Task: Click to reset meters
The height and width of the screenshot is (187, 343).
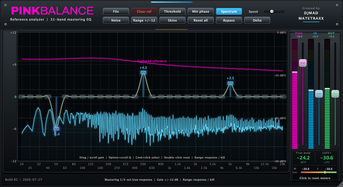Action: [315, 178]
